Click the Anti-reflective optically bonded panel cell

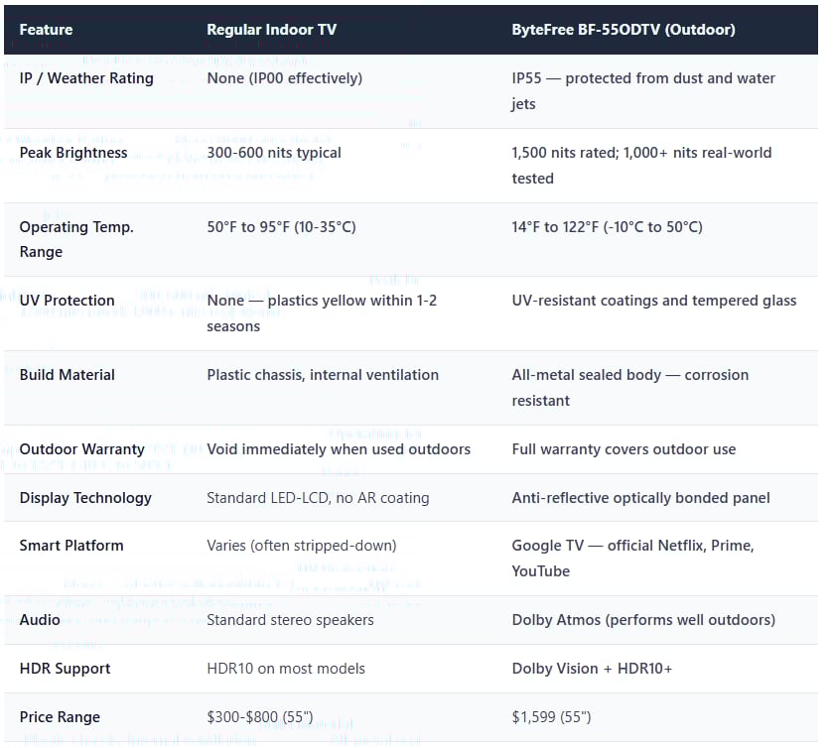click(x=640, y=498)
